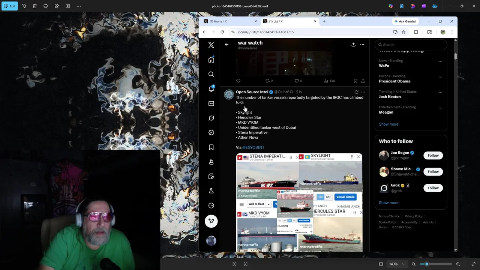Open Privacy Policy link
This screenshot has width=480, height=270.
click(x=414, y=216)
